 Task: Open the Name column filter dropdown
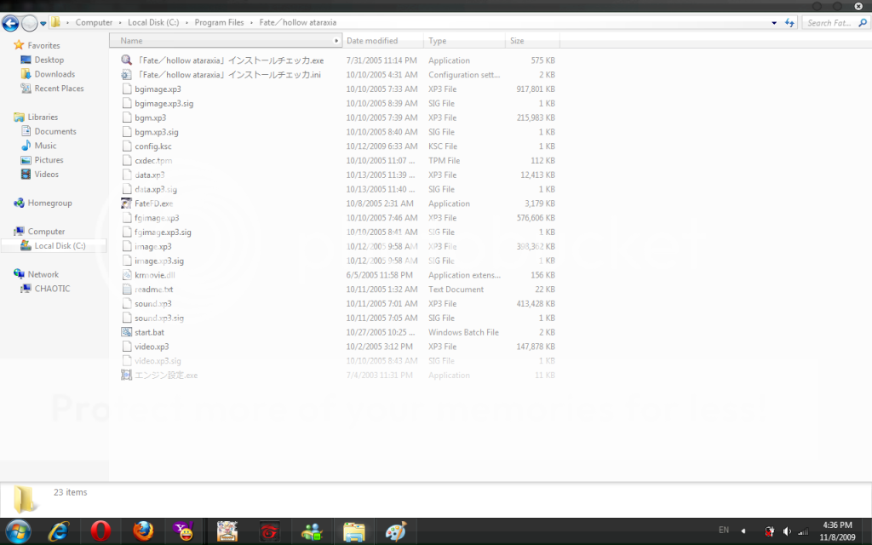(336, 41)
